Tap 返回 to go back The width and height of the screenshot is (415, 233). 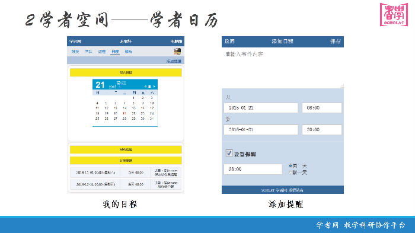229,42
